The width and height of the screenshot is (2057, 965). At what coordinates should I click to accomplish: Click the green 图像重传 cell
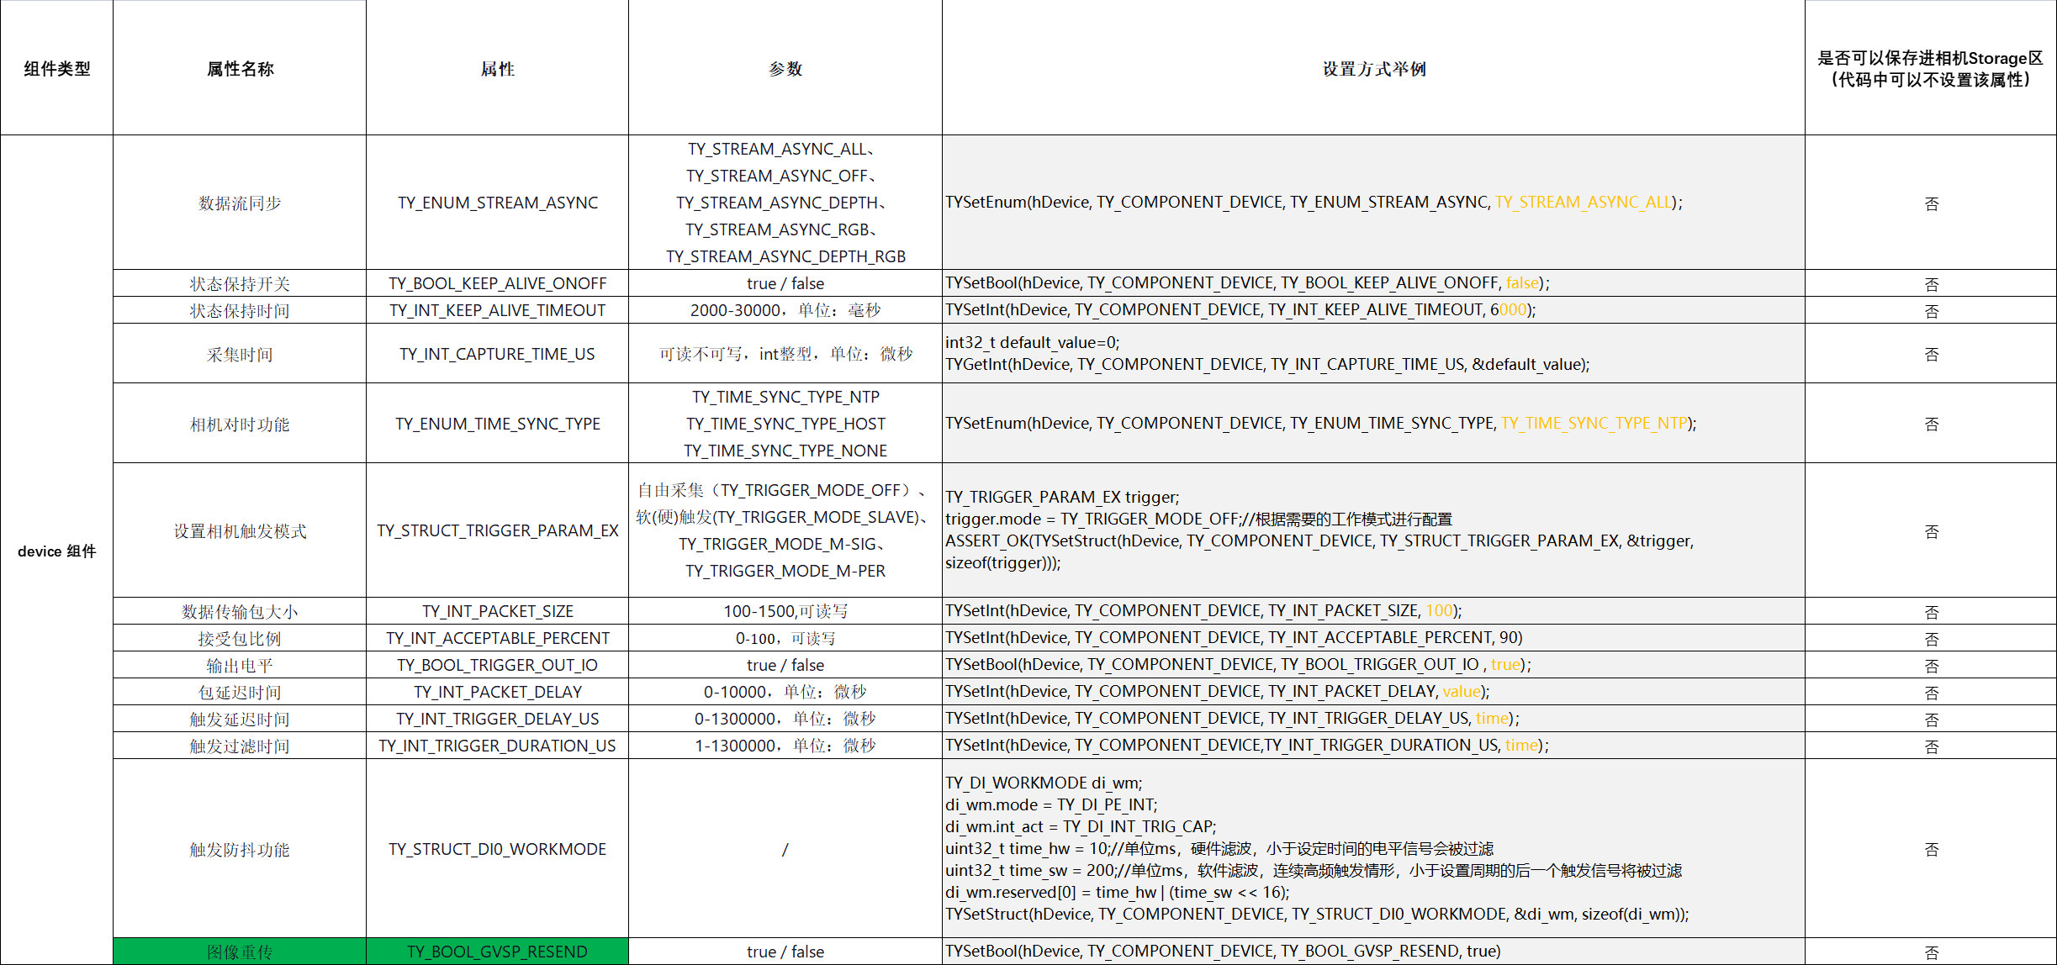[x=240, y=952]
